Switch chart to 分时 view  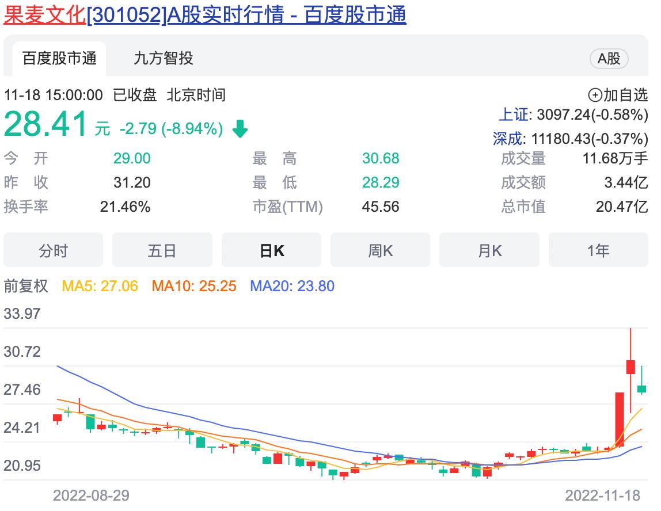pyautogui.click(x=53, y=250)
